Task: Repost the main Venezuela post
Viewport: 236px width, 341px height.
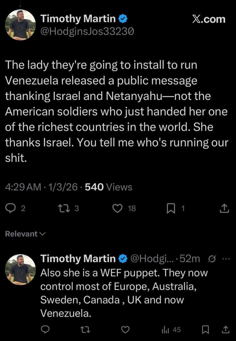Action: click(x=62, y=208)
